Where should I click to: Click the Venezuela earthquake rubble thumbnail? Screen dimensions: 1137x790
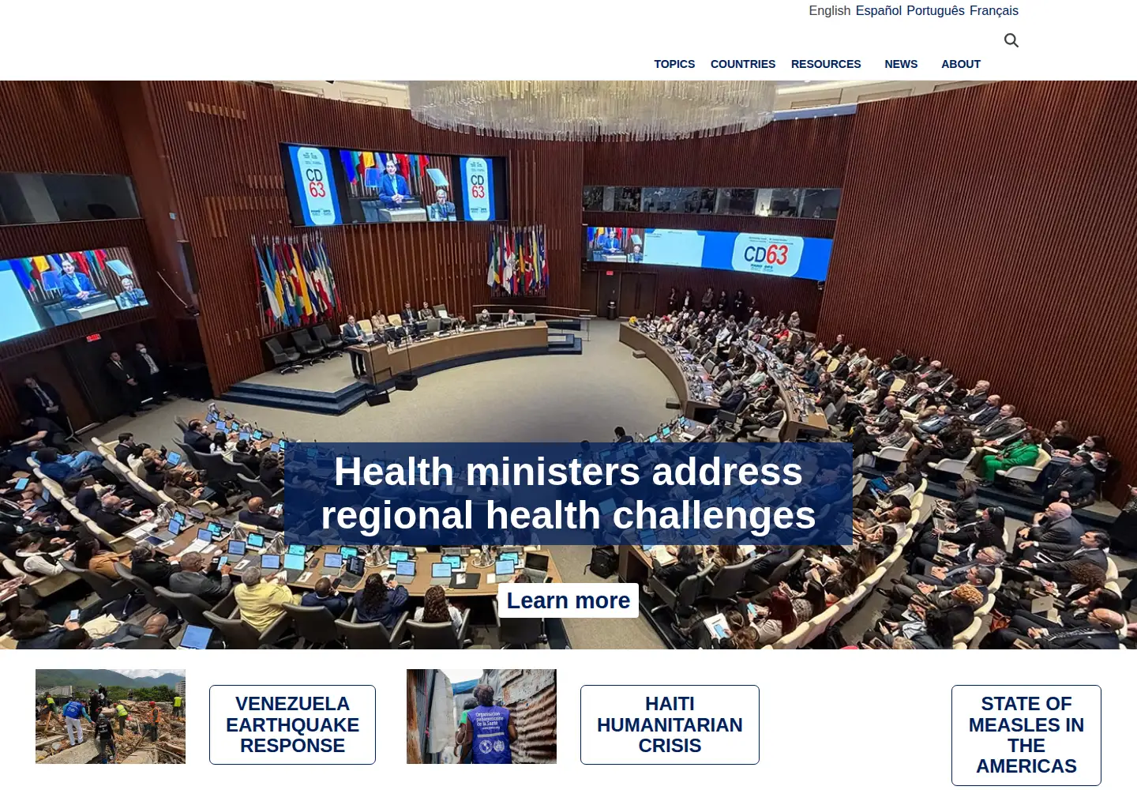pyautogui.click(x=111, y=717)
